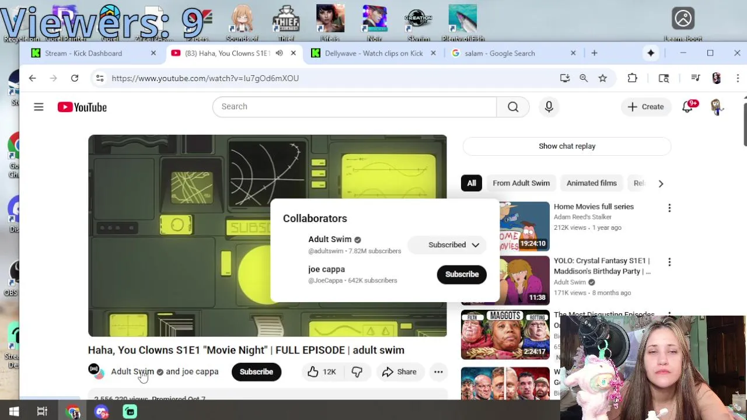Screen dimensions: 747x420
Task: Open Chrome from the taskbar
Action: 72,412
